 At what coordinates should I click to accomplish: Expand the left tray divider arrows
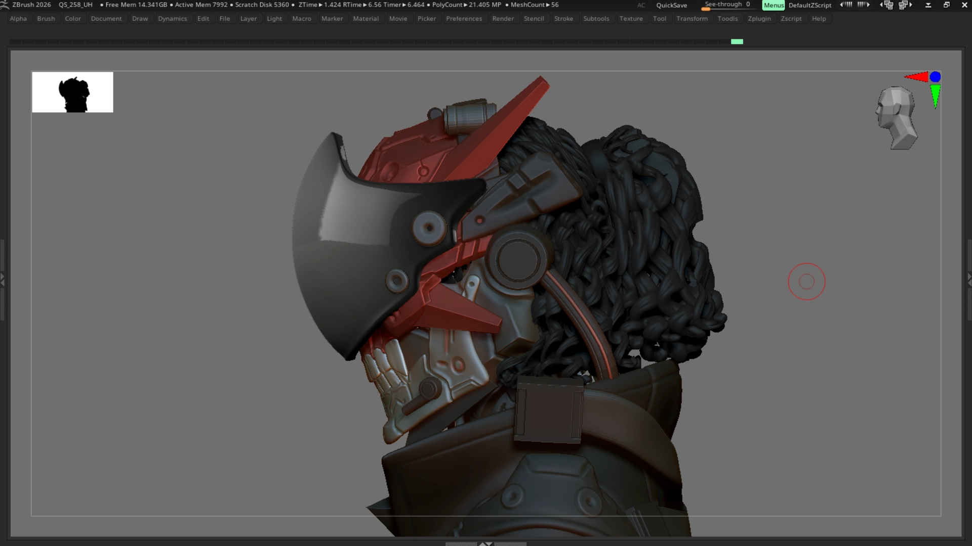[3, 279]
